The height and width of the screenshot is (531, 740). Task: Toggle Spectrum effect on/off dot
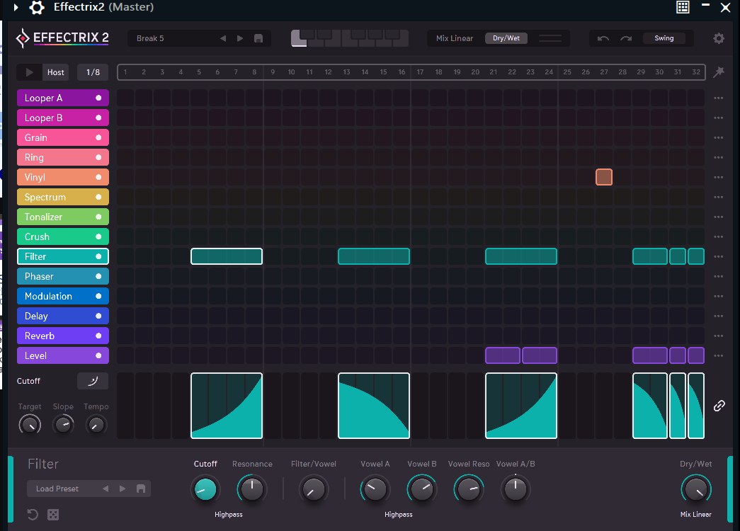[x=98, y=198]
